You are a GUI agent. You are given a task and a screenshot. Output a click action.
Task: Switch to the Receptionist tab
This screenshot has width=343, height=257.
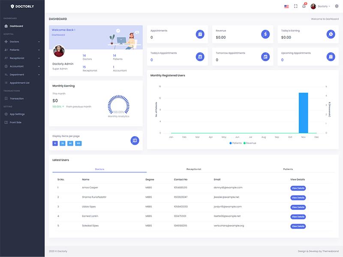click(194, 169)
